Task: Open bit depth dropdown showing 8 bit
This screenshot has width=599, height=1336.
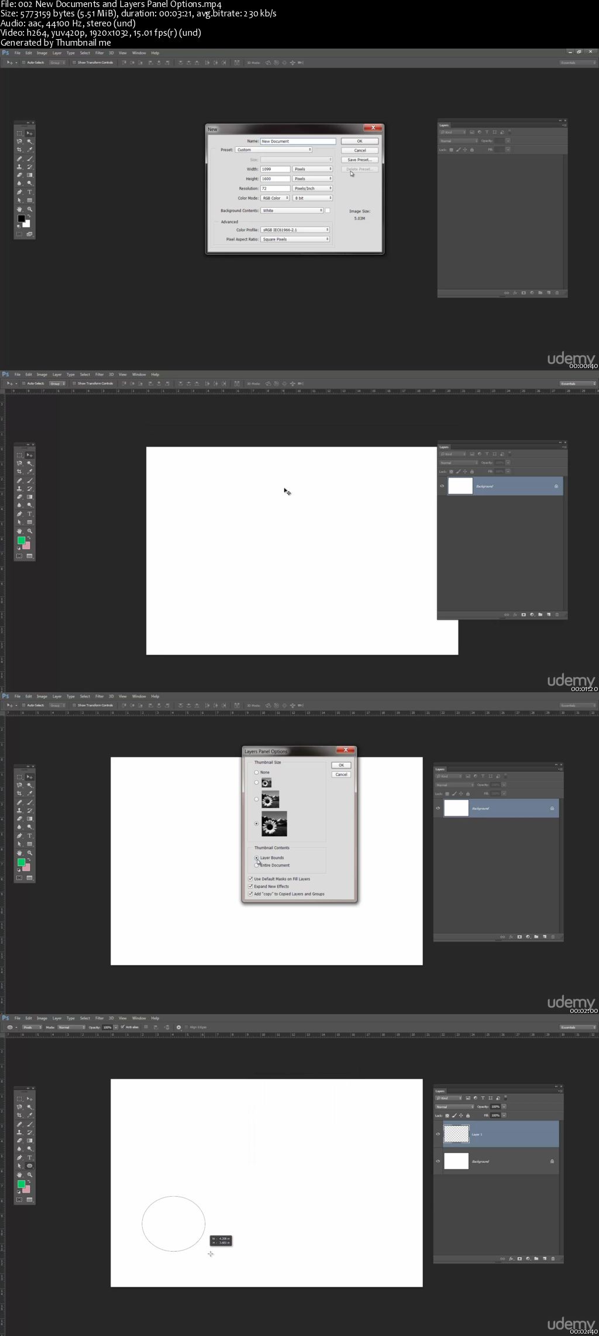Action: pos(312,198)
